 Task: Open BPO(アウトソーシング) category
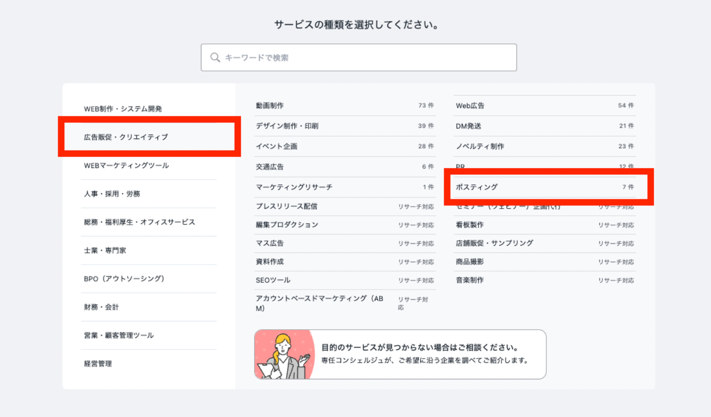pyautogui.click(x=124, y=278)
